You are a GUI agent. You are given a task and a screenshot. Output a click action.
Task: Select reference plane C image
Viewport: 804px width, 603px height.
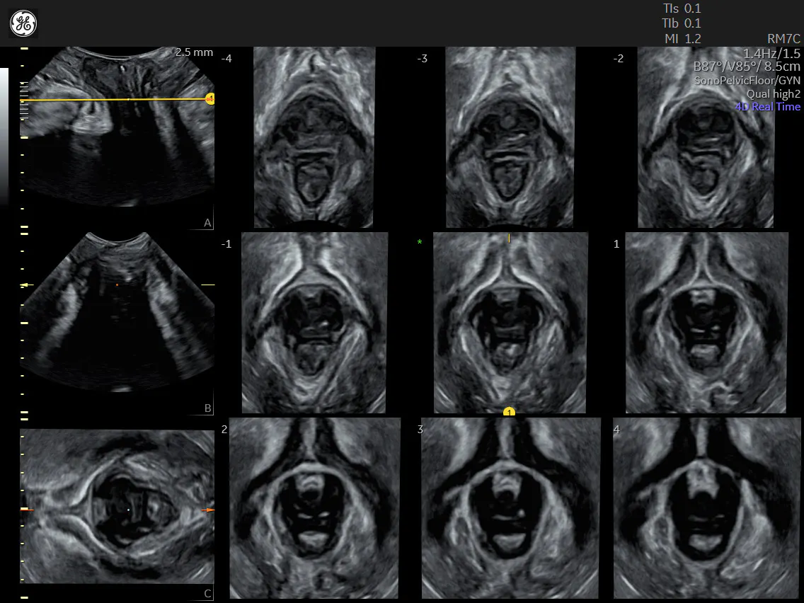(x=117, y=506)
